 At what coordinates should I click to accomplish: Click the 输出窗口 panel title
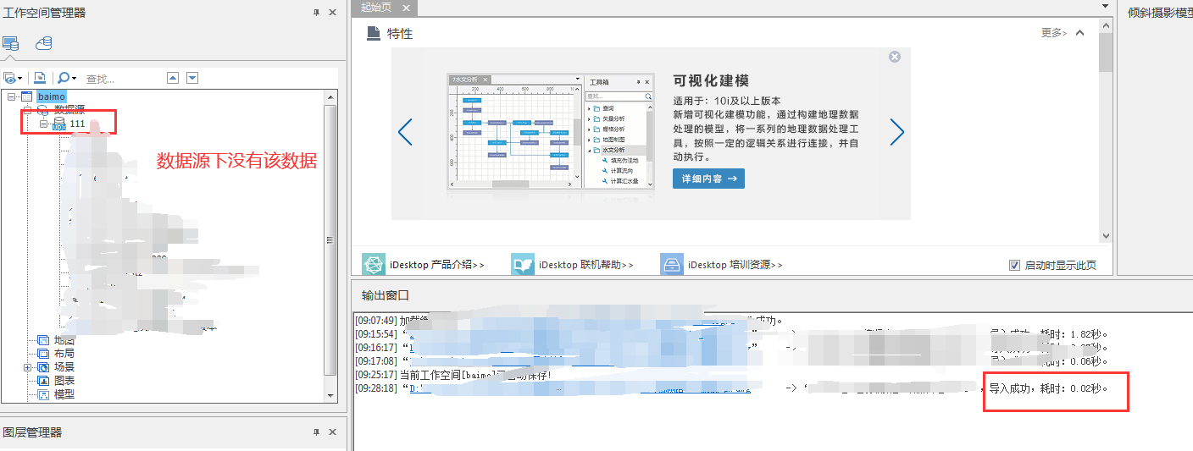point(386,295)
